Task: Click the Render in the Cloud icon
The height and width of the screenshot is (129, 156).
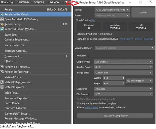Action: pyautogui.click(x=2, y=14)
